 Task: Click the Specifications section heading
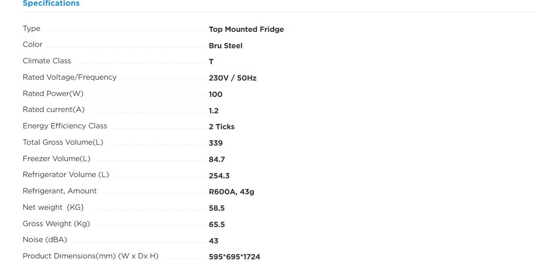(51, 4)
